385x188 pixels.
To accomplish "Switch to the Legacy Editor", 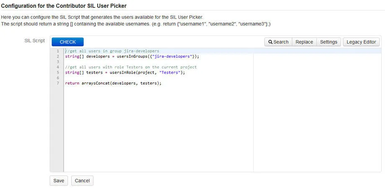I will pos(361,42).
